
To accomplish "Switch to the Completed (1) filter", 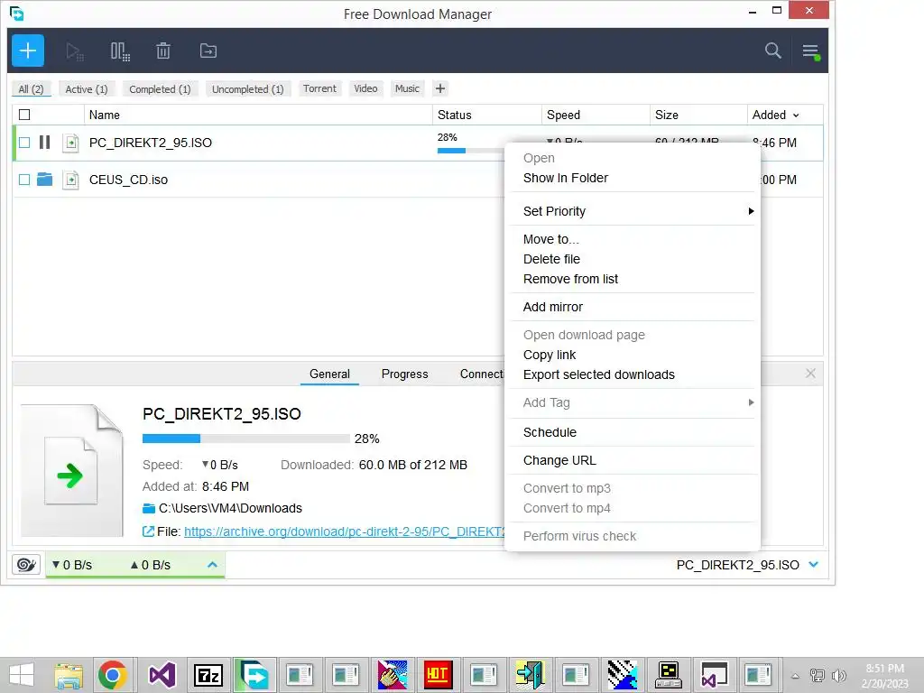I will click(160, 89).
